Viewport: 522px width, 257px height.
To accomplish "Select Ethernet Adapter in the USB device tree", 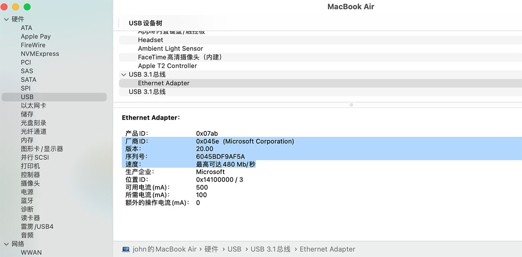I will coord(164,83).
